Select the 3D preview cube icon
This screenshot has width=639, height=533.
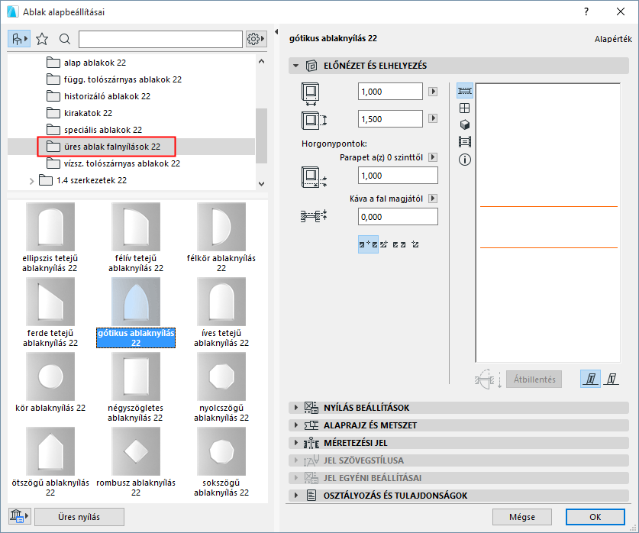[x=465, y=124]
